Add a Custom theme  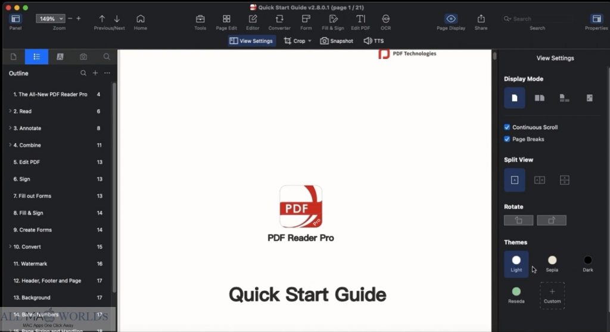(552, 296)
